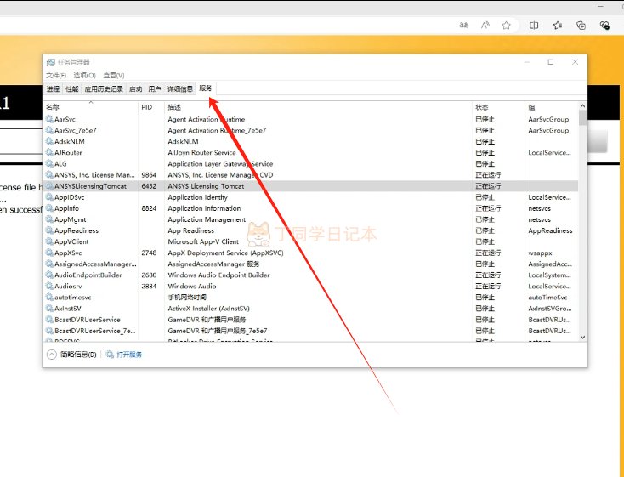Screen dimensions: 624x477
Task: Click scrollbar down arrow in services list
Action: point(582,337)
